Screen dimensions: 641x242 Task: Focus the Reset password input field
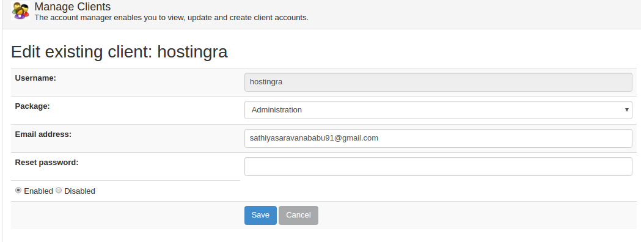(438, 166)
